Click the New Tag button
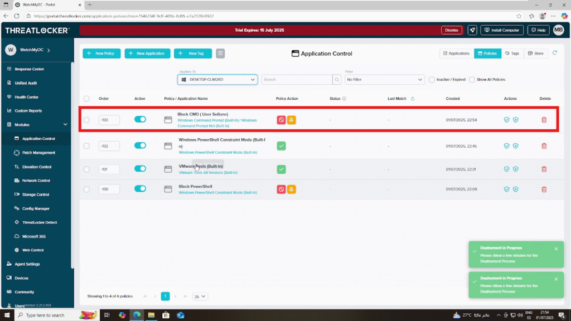 coord(193,53)
